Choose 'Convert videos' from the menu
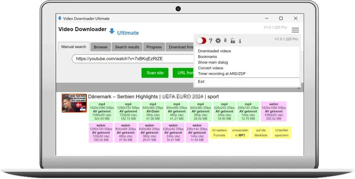Screen dimensions: 355x179 [x=210, y=68]
